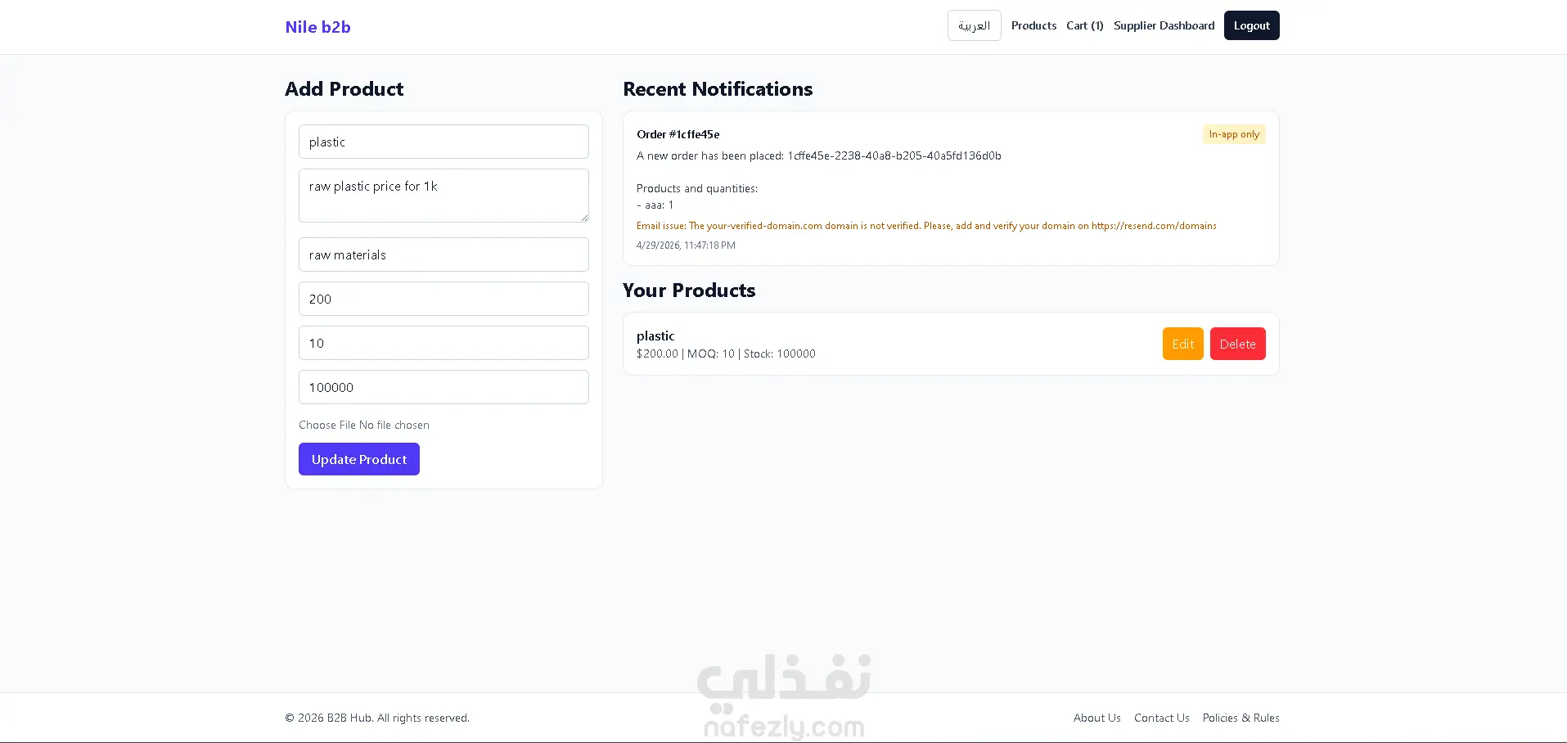Click the description textarea about raw plastic
Image resolution: width=1567 pixels, height=743 pixels.
444,196
